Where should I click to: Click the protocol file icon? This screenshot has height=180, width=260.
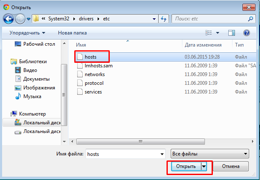pyautogui.click(x=80, y=83)
